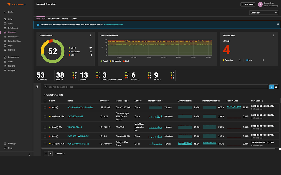Image resolution: width=281 pixels, height=175 pixels.
Task: Check the checkbox for EAST-9300-1stFl
Action: click(45, 116)
